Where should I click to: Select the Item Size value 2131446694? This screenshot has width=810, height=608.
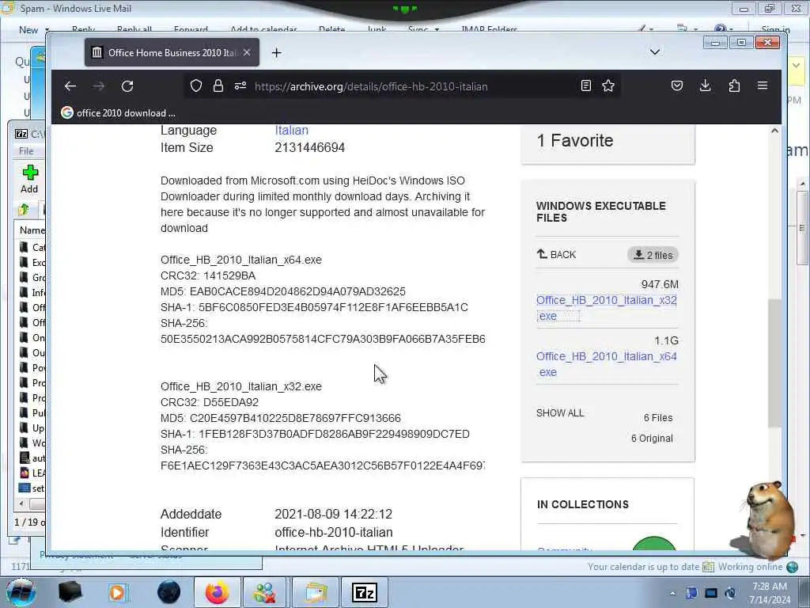point(309,147)
